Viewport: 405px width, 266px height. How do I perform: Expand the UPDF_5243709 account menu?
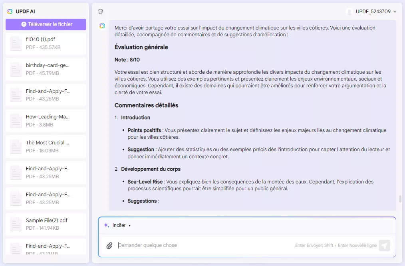(372, 12)
